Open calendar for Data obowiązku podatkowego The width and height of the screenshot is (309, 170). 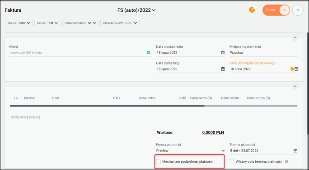click(x=296, y=69)
